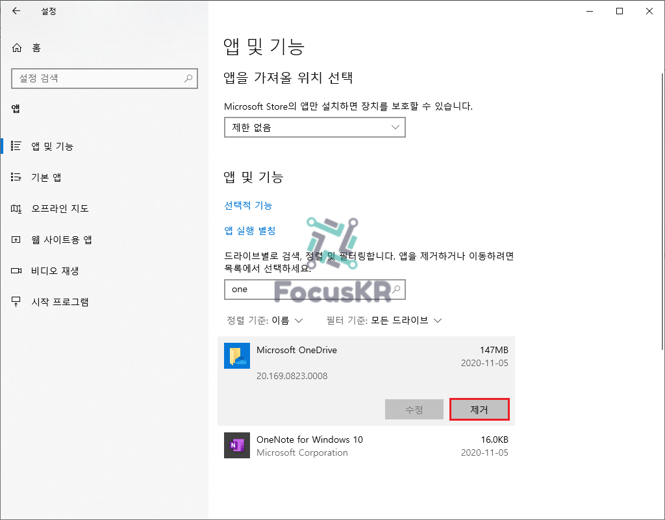Open the 정렬 기준: 이름 sort dropdown

tap(265, 321)
